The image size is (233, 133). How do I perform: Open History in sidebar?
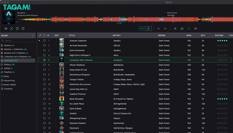click(9, 64)
